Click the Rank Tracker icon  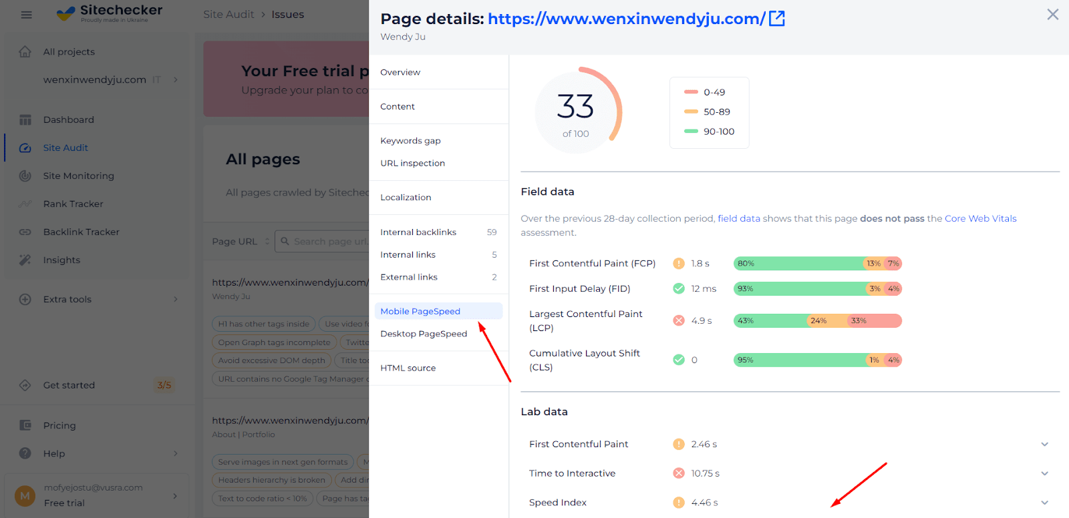25,204
